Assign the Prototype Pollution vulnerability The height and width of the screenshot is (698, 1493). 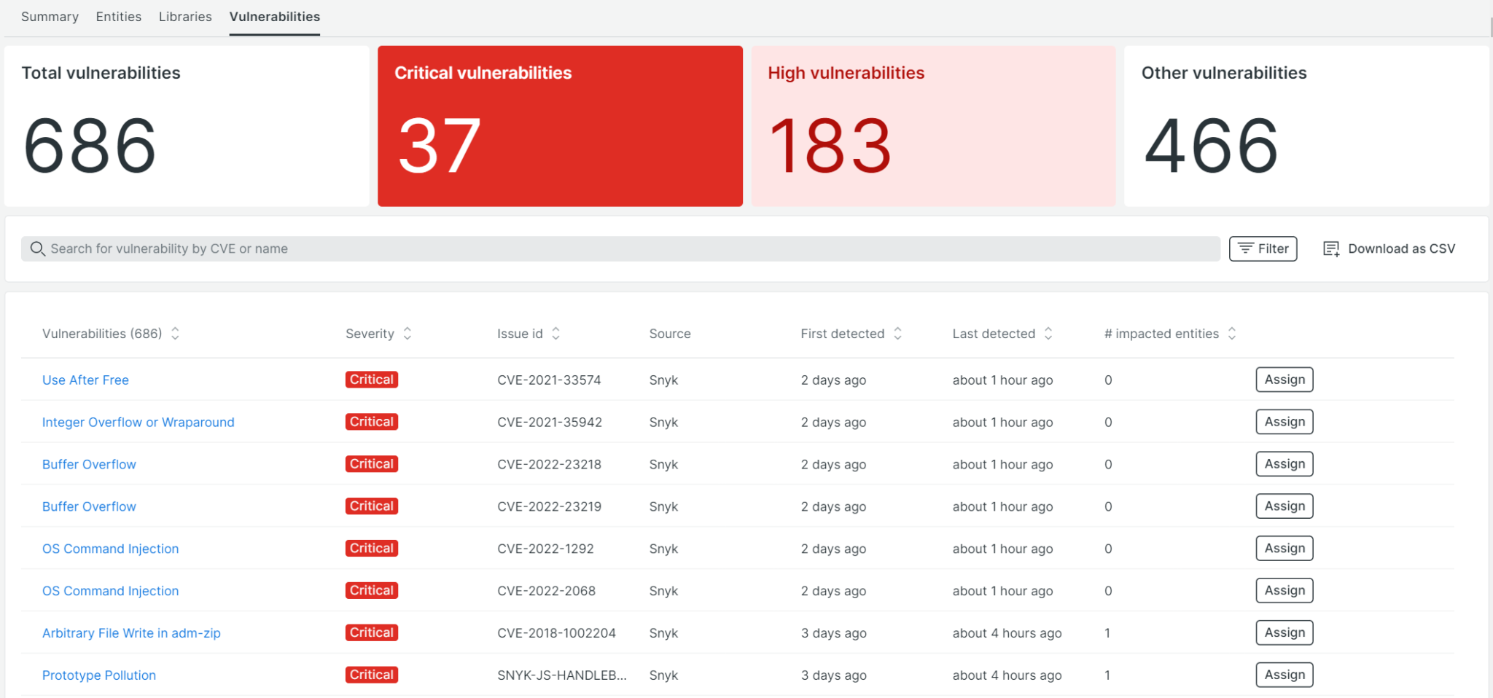(1284, 675)
